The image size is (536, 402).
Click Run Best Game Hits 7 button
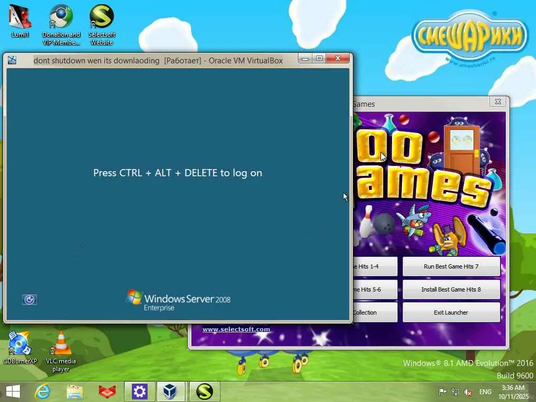[451, 266]
